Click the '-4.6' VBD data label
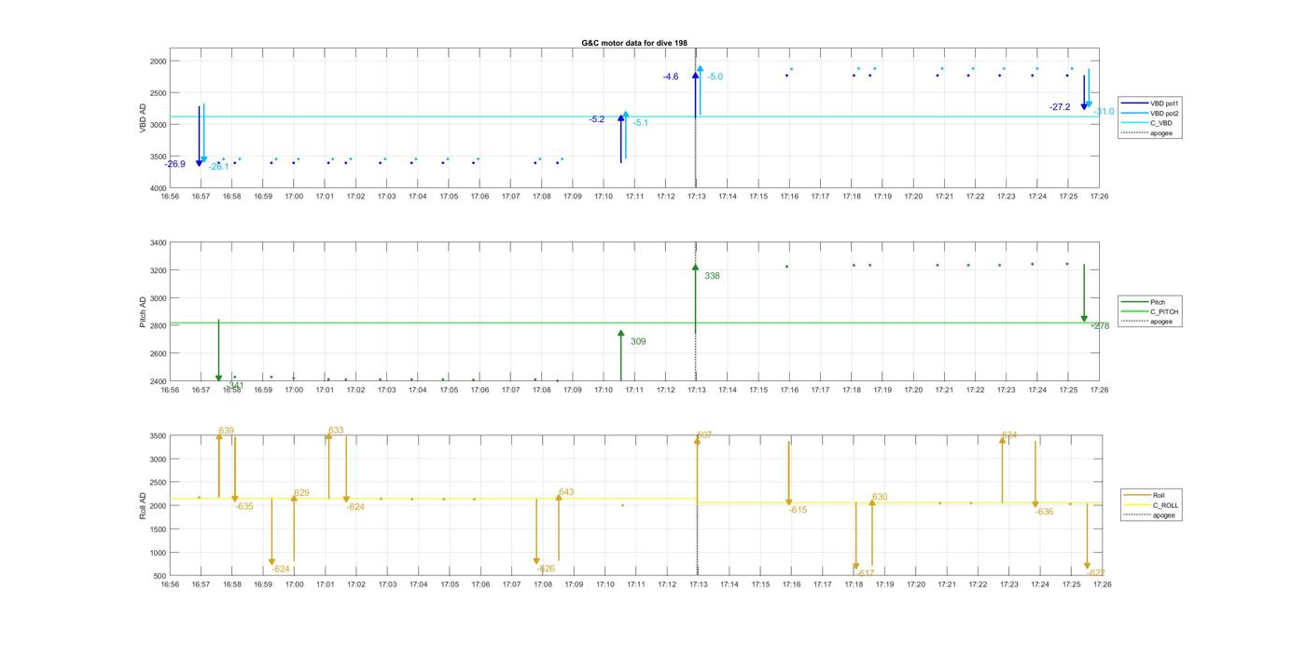Viewport: 1306px width, 646px height. click(x=671, y=76)
